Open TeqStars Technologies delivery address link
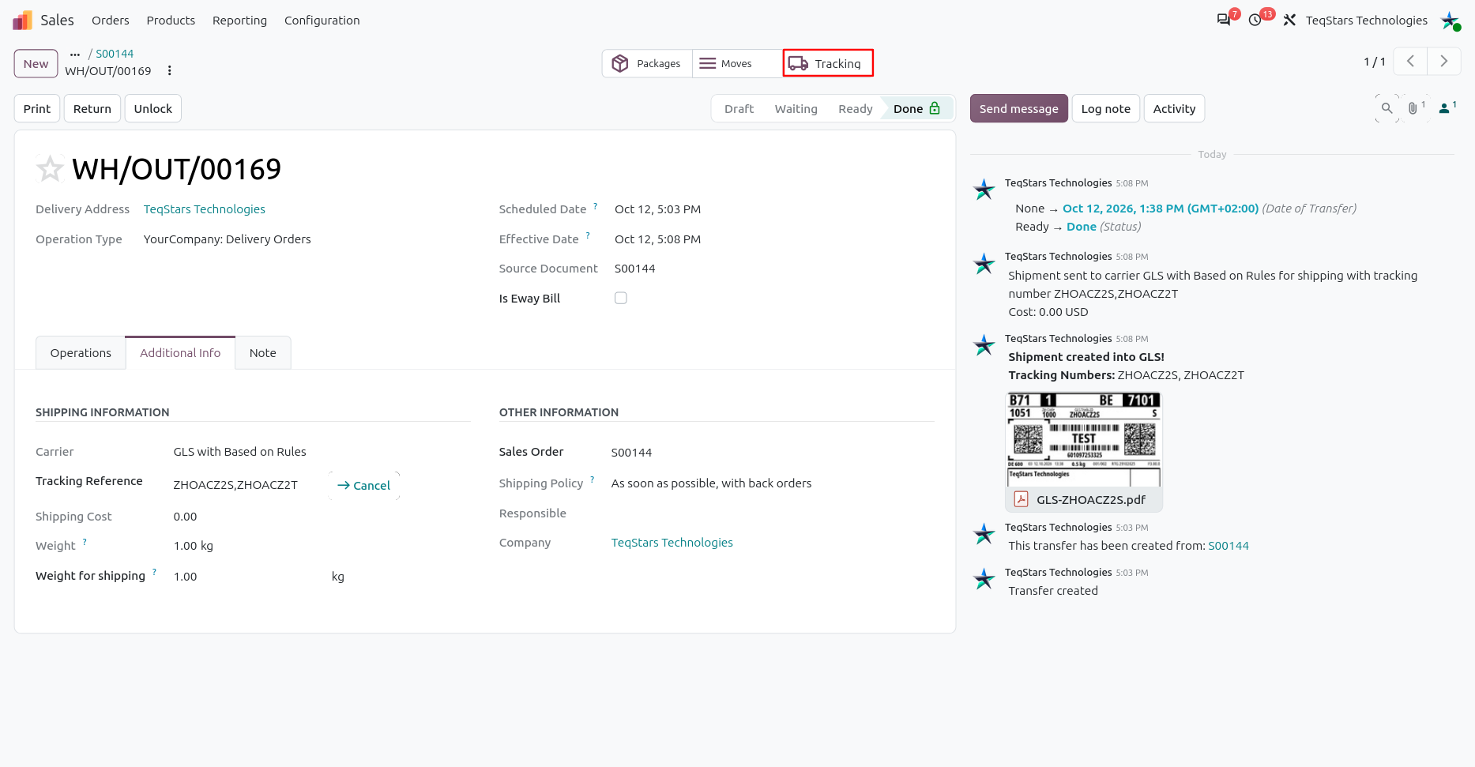This screenshot has width=1475, height=767. 205,209
